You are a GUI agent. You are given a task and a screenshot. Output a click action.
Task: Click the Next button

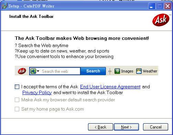(126, 127)
